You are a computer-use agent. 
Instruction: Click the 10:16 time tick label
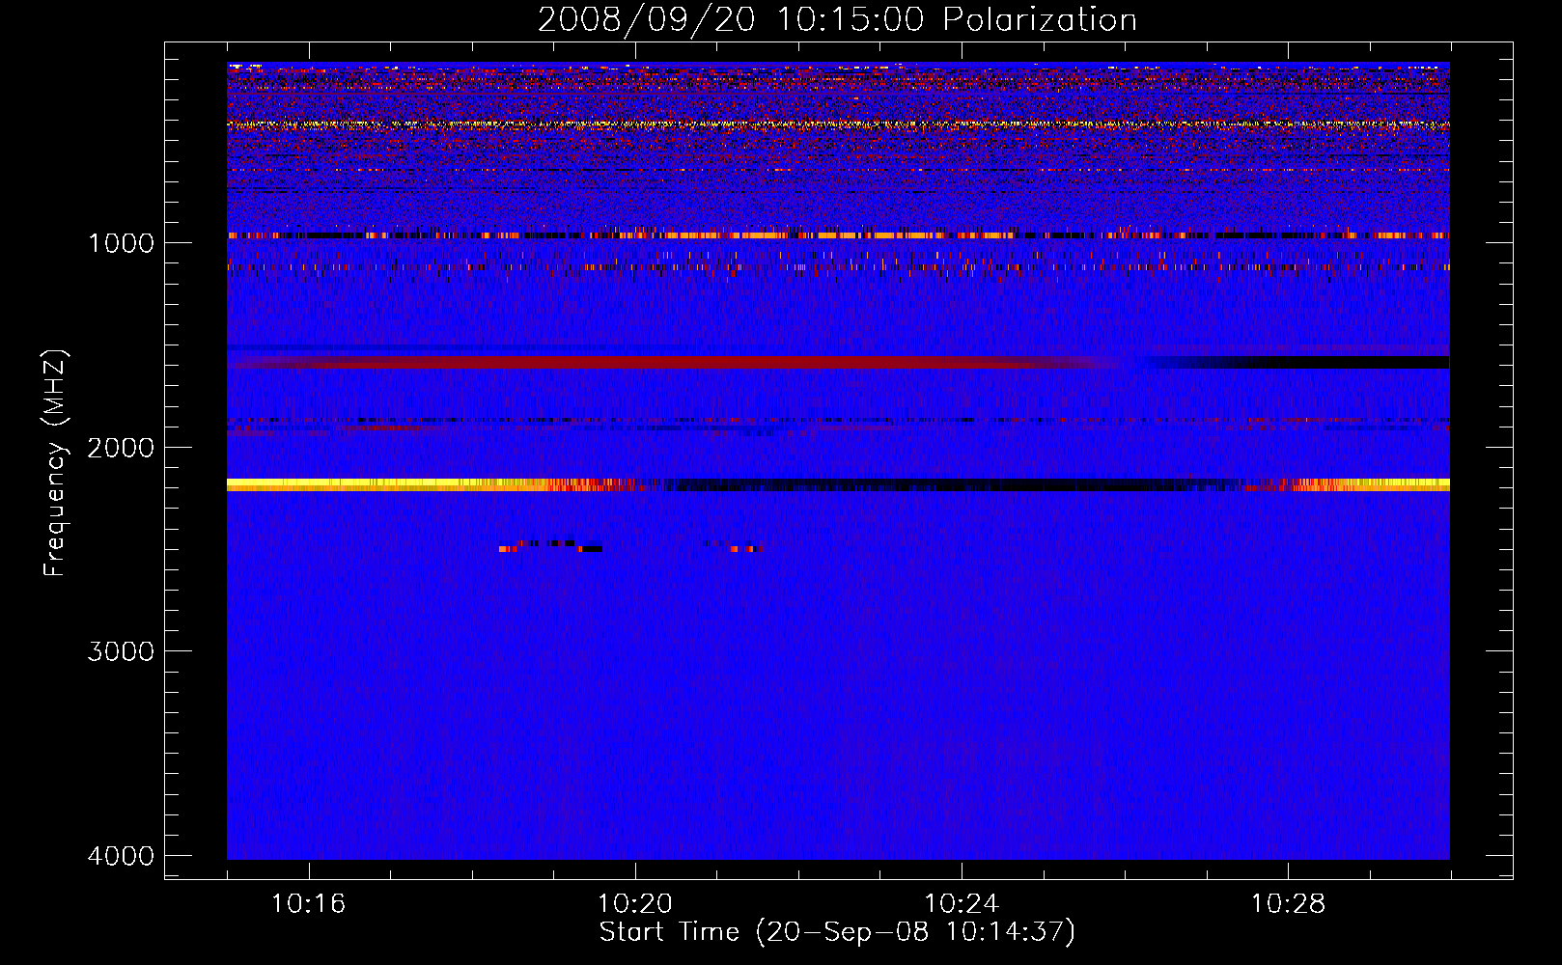[309, 903]
